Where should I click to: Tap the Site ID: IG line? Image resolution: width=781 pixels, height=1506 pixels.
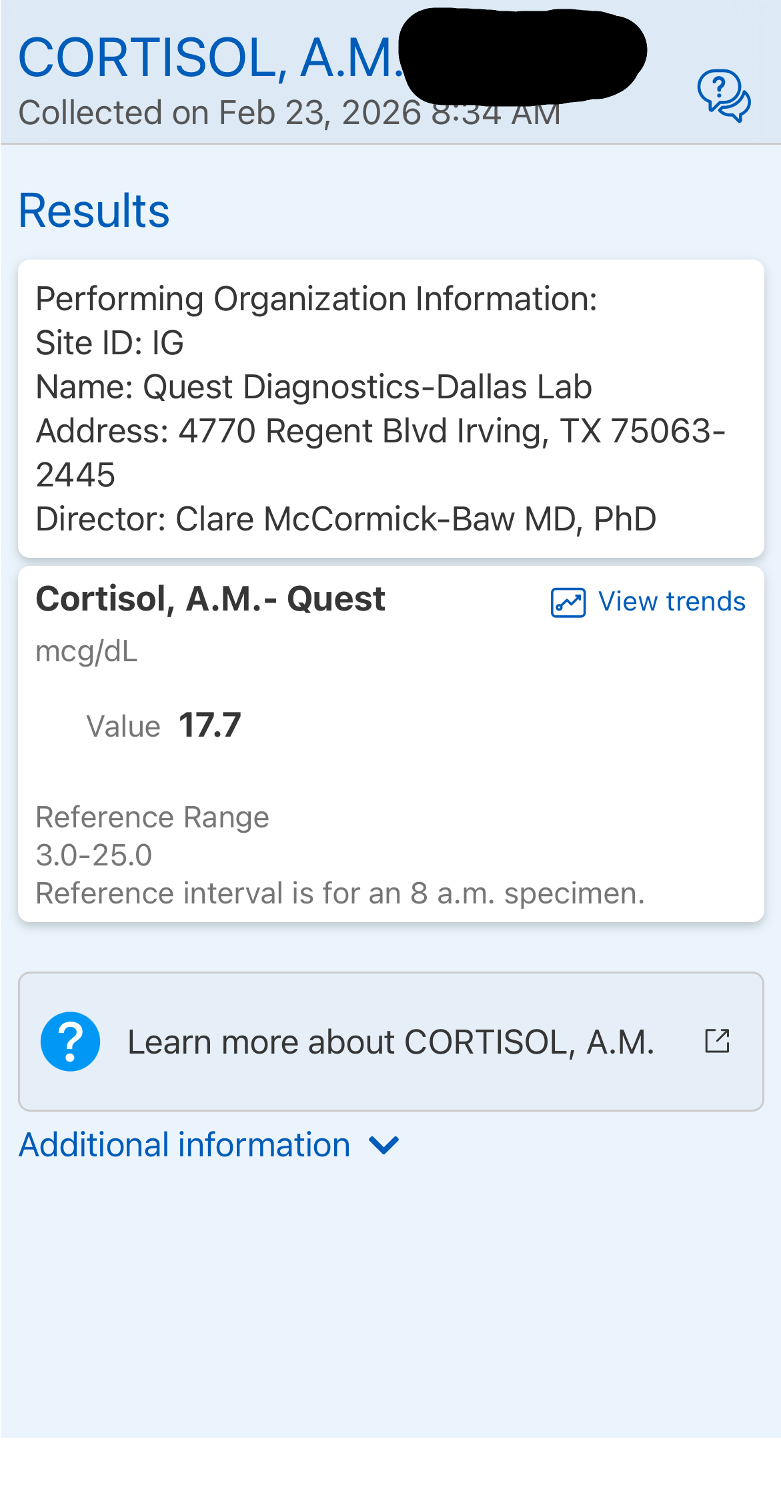pyautogui.click(x=109, y=343)
